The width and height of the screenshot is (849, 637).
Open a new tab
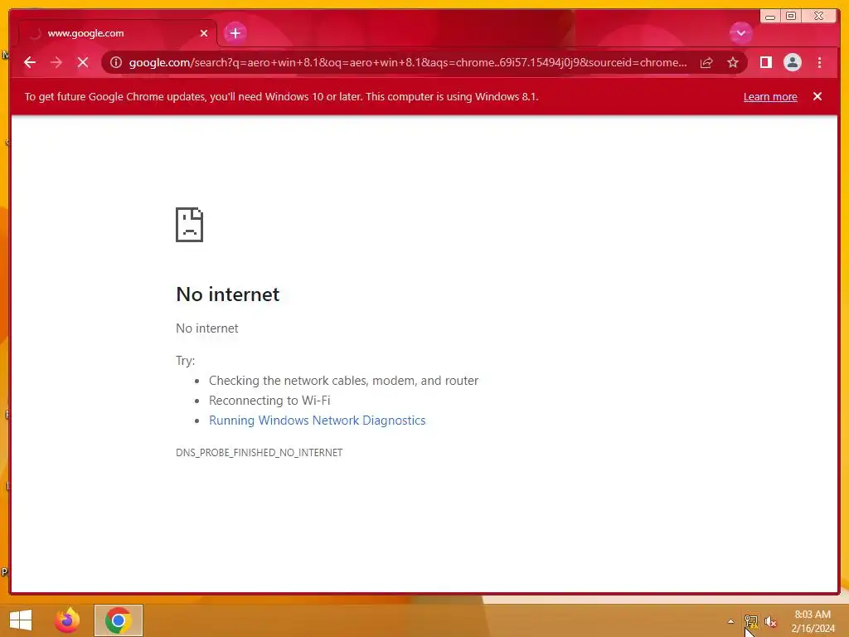235,33
